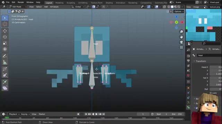Toggle snapping magnet button

point(94,7)
